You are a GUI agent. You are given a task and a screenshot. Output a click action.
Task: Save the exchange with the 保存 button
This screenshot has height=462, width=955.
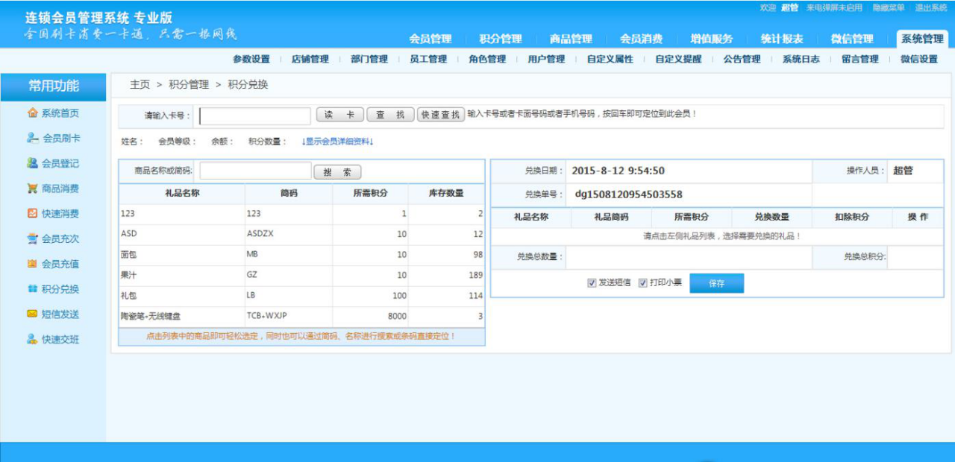coord(716,284)
